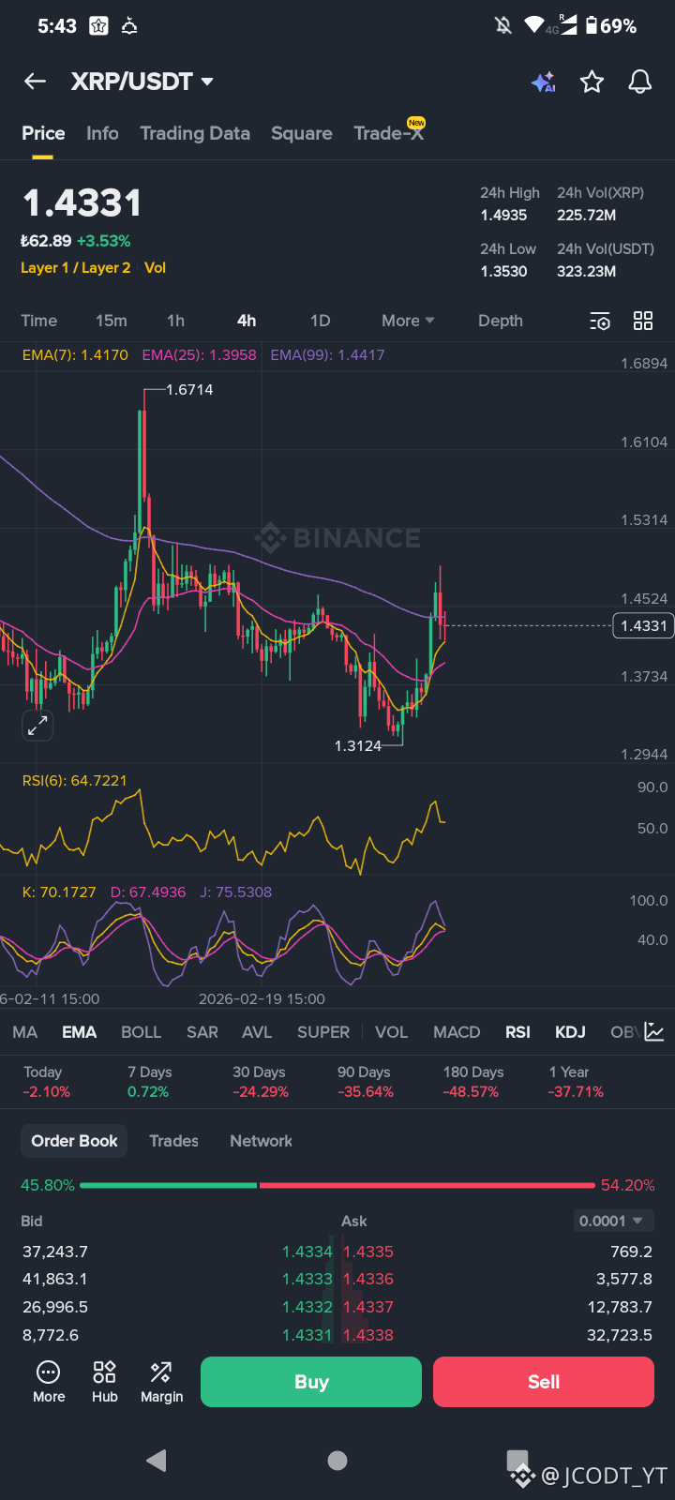Select the 1.4335 ask price
The height and width of the screenshot is (1500, 675).
coord(368,1252)
